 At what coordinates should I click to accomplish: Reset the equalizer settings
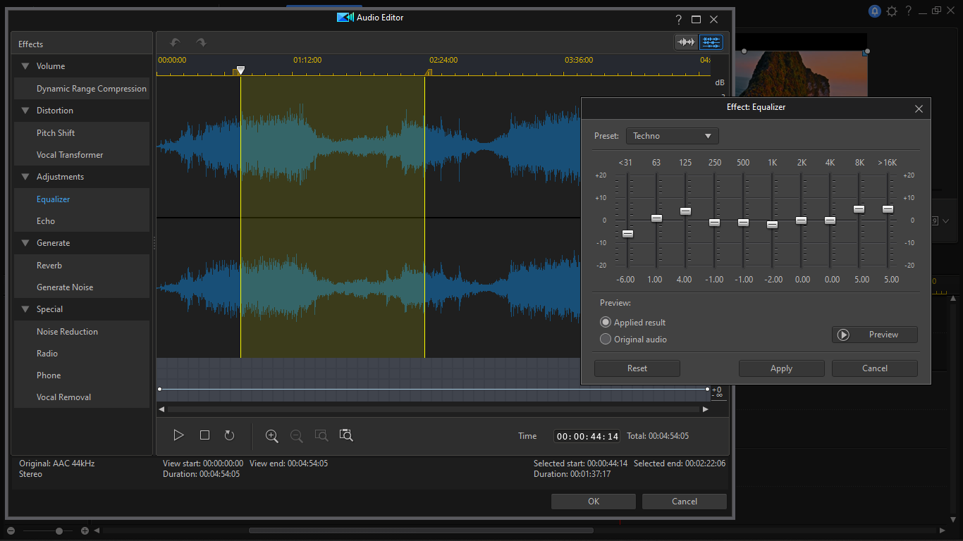click(637, 368)
